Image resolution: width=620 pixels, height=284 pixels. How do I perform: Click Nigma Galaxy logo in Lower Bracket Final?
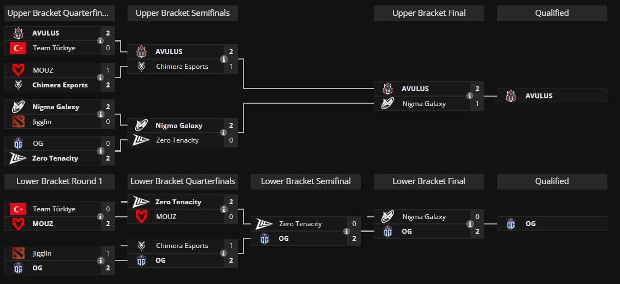pyautogui.click(x=388, y=217)
